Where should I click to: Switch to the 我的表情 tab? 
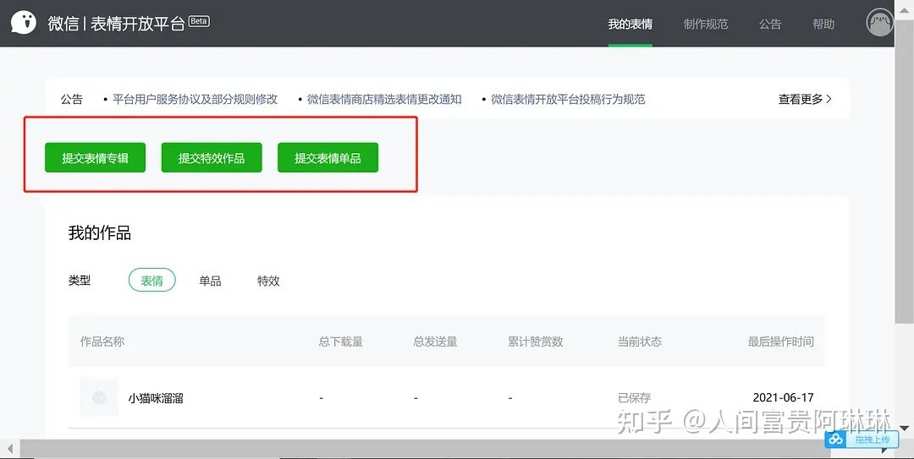tap(630, 24)
